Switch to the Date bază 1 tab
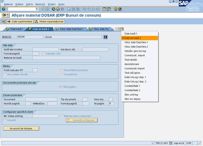This screenshot has width=203, height=146. pyautogui.click(x=15, y=29)
